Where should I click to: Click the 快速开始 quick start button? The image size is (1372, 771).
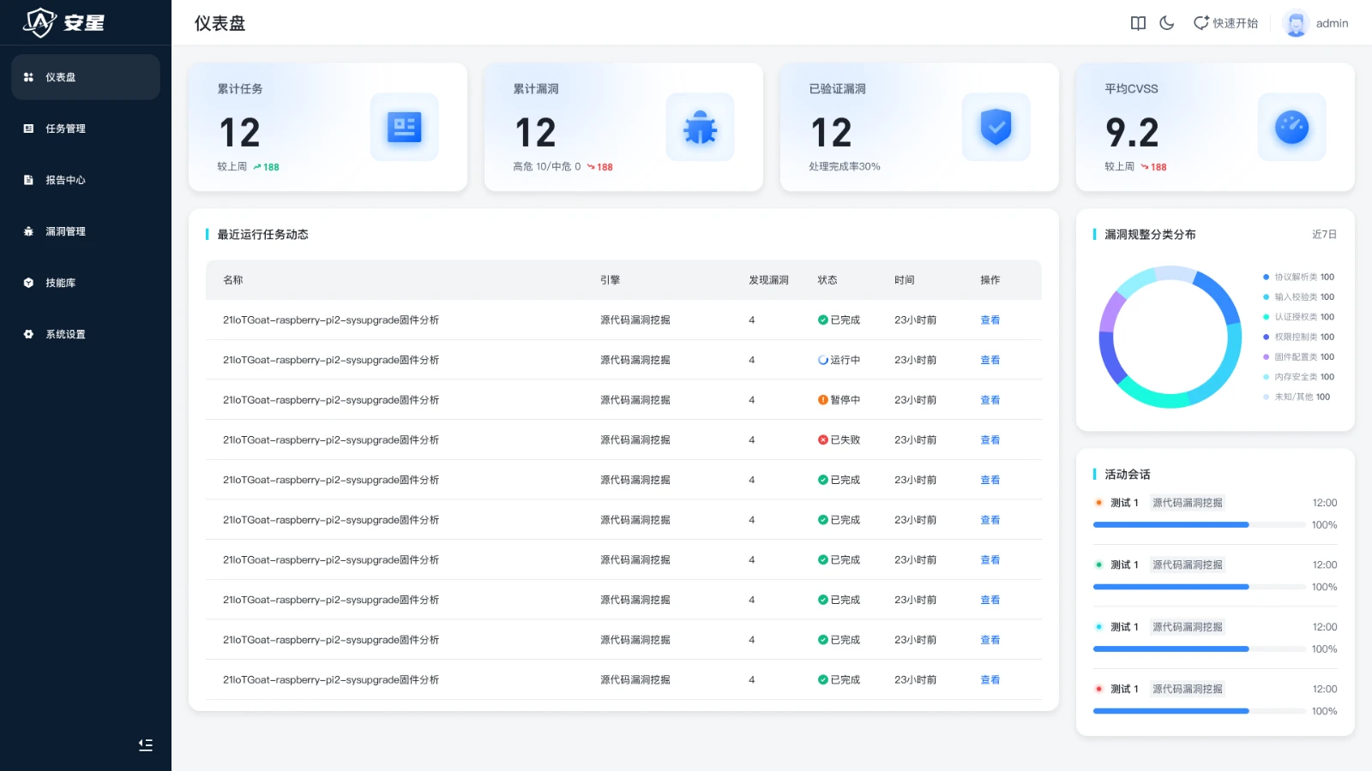point(1225,23)
